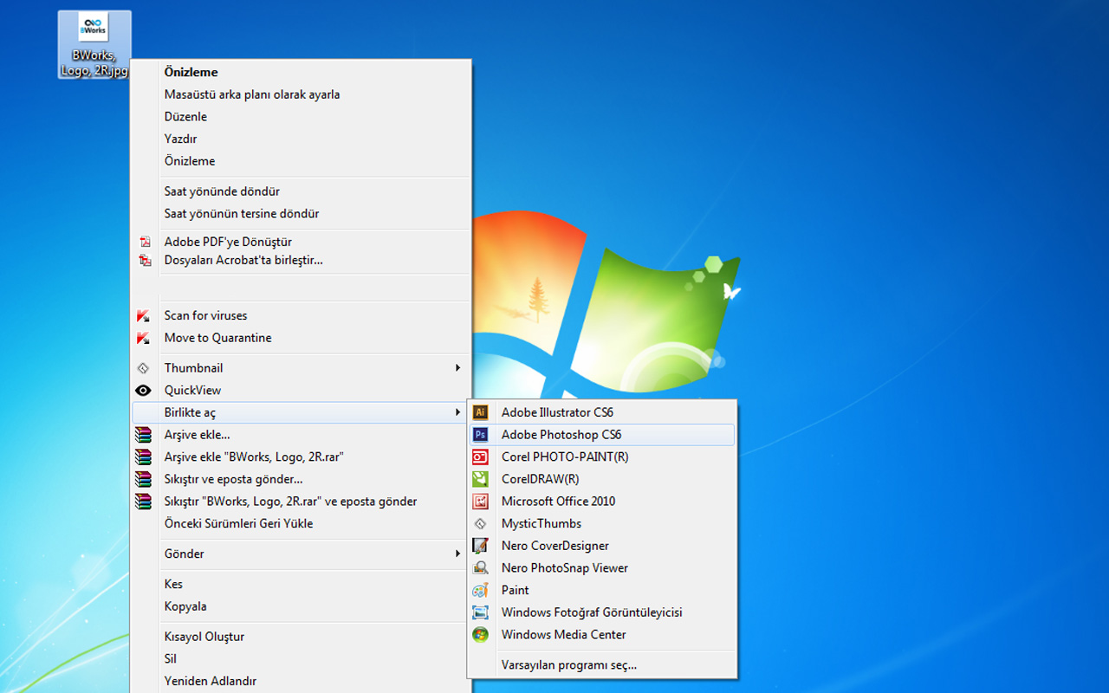This screenshot has height=693, width=1109.
Task: Choose Yeniden Adlandır
Action: tap(211, 681)
